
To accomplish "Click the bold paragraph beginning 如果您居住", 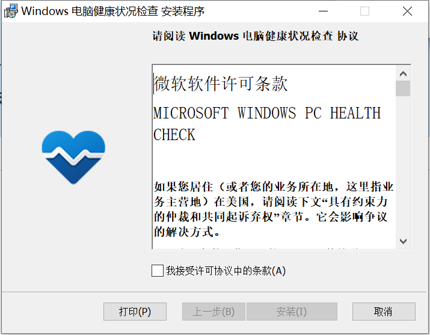I will [x=274, y=209].
